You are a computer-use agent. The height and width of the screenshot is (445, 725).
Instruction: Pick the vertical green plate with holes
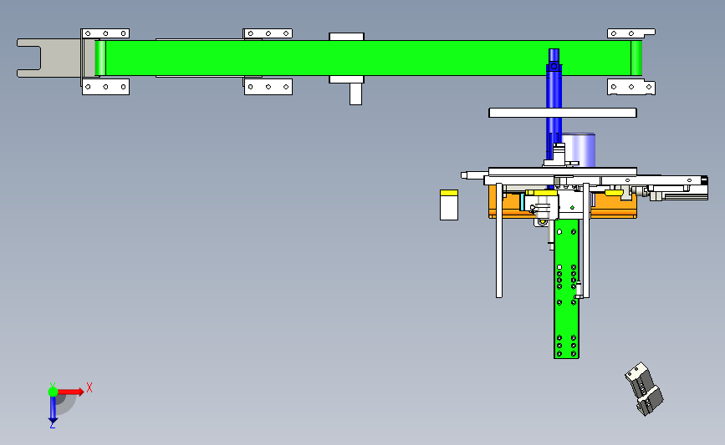(566, 289)
